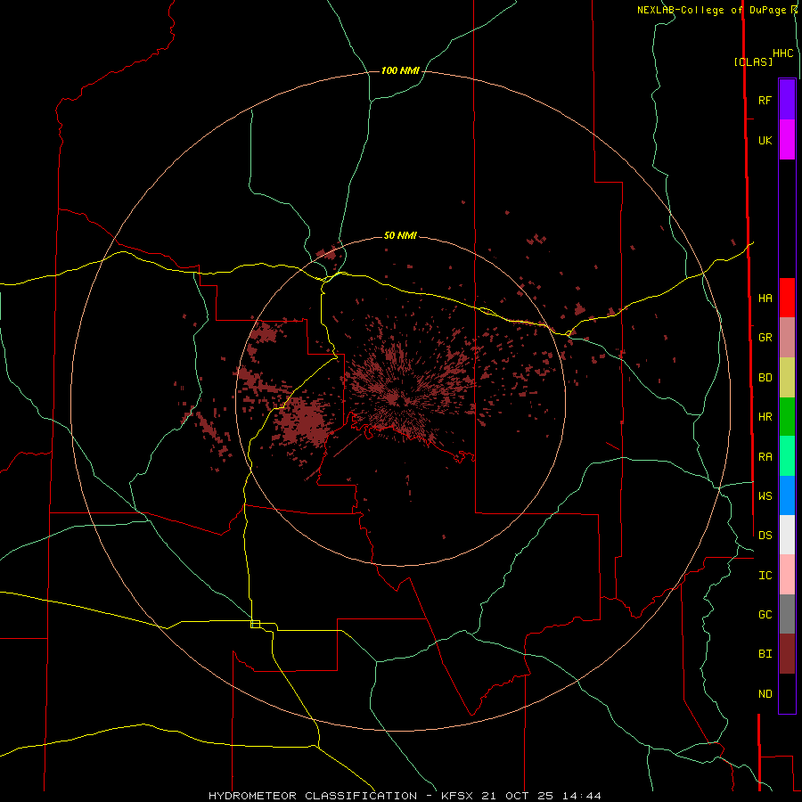This screenshot has height=802, width=802.
Task: Click the "GR" legend label
Action: point(765,338)
